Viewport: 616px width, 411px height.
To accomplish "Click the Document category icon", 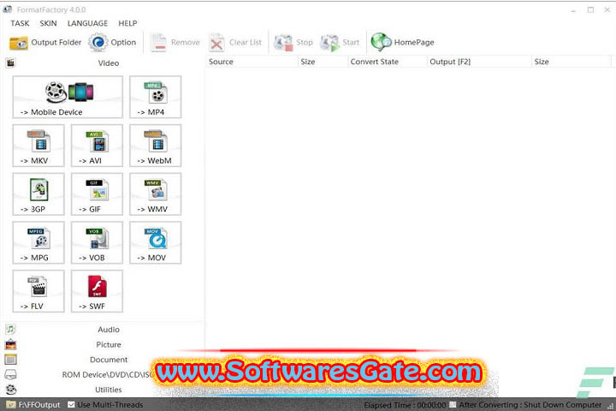I will 10,360.
